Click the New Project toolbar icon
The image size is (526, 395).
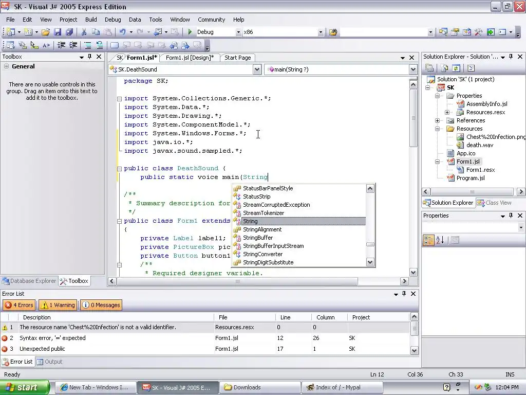pyautogui.click(x=10, y=32)
